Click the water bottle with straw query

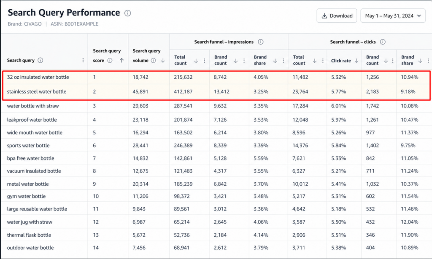click(x=33, y=106)
